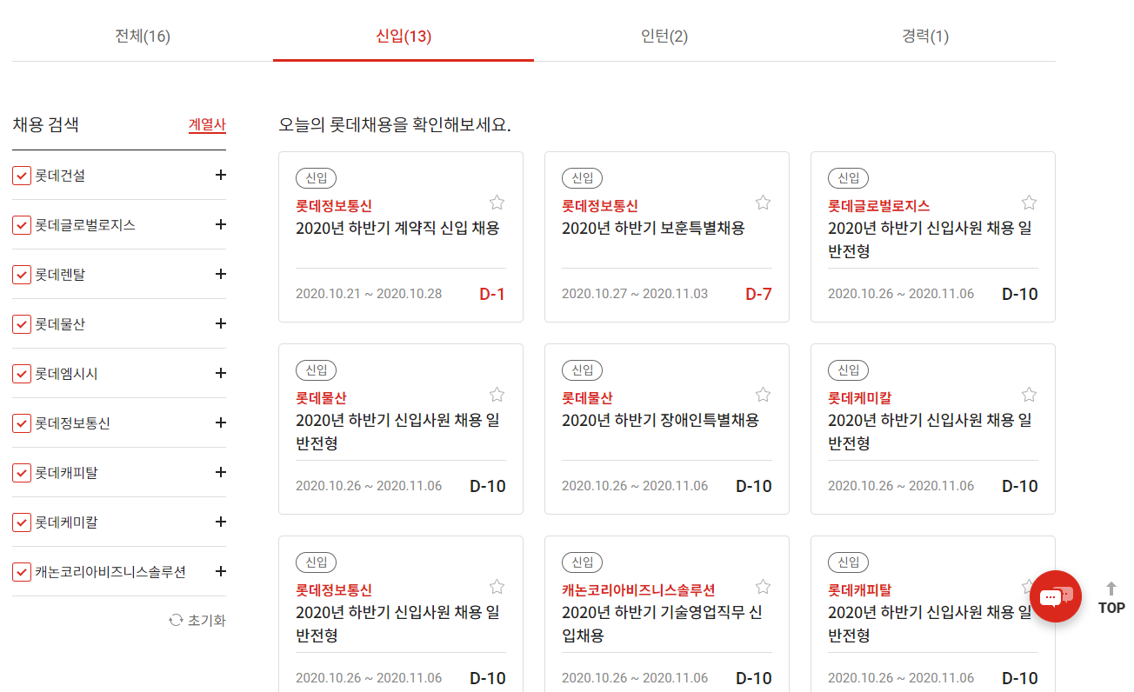Viewport: 1134px width, 692px height.
Task: Toggle the 롯데캐피탈 checkbox
Action: click(22, 473)
